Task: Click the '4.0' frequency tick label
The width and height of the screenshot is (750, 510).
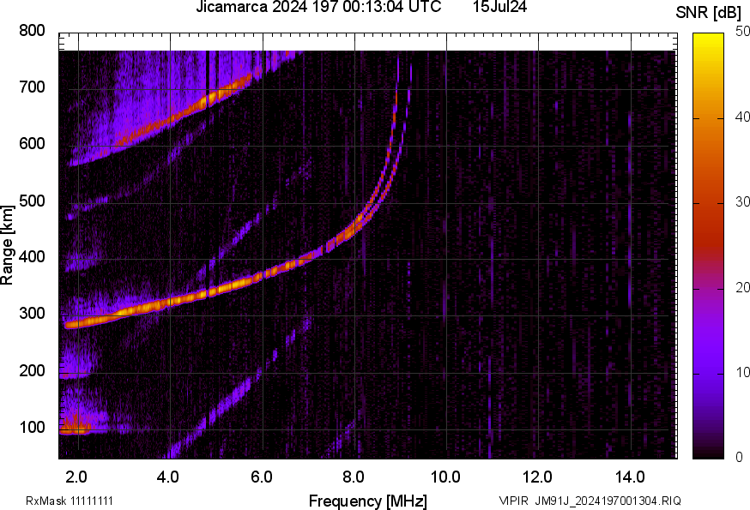Action: [168, 477]
